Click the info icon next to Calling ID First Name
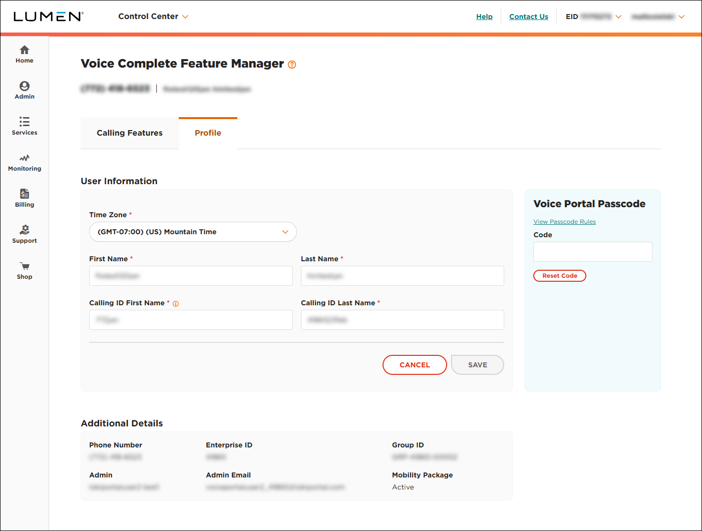 (x=175, y=303)
